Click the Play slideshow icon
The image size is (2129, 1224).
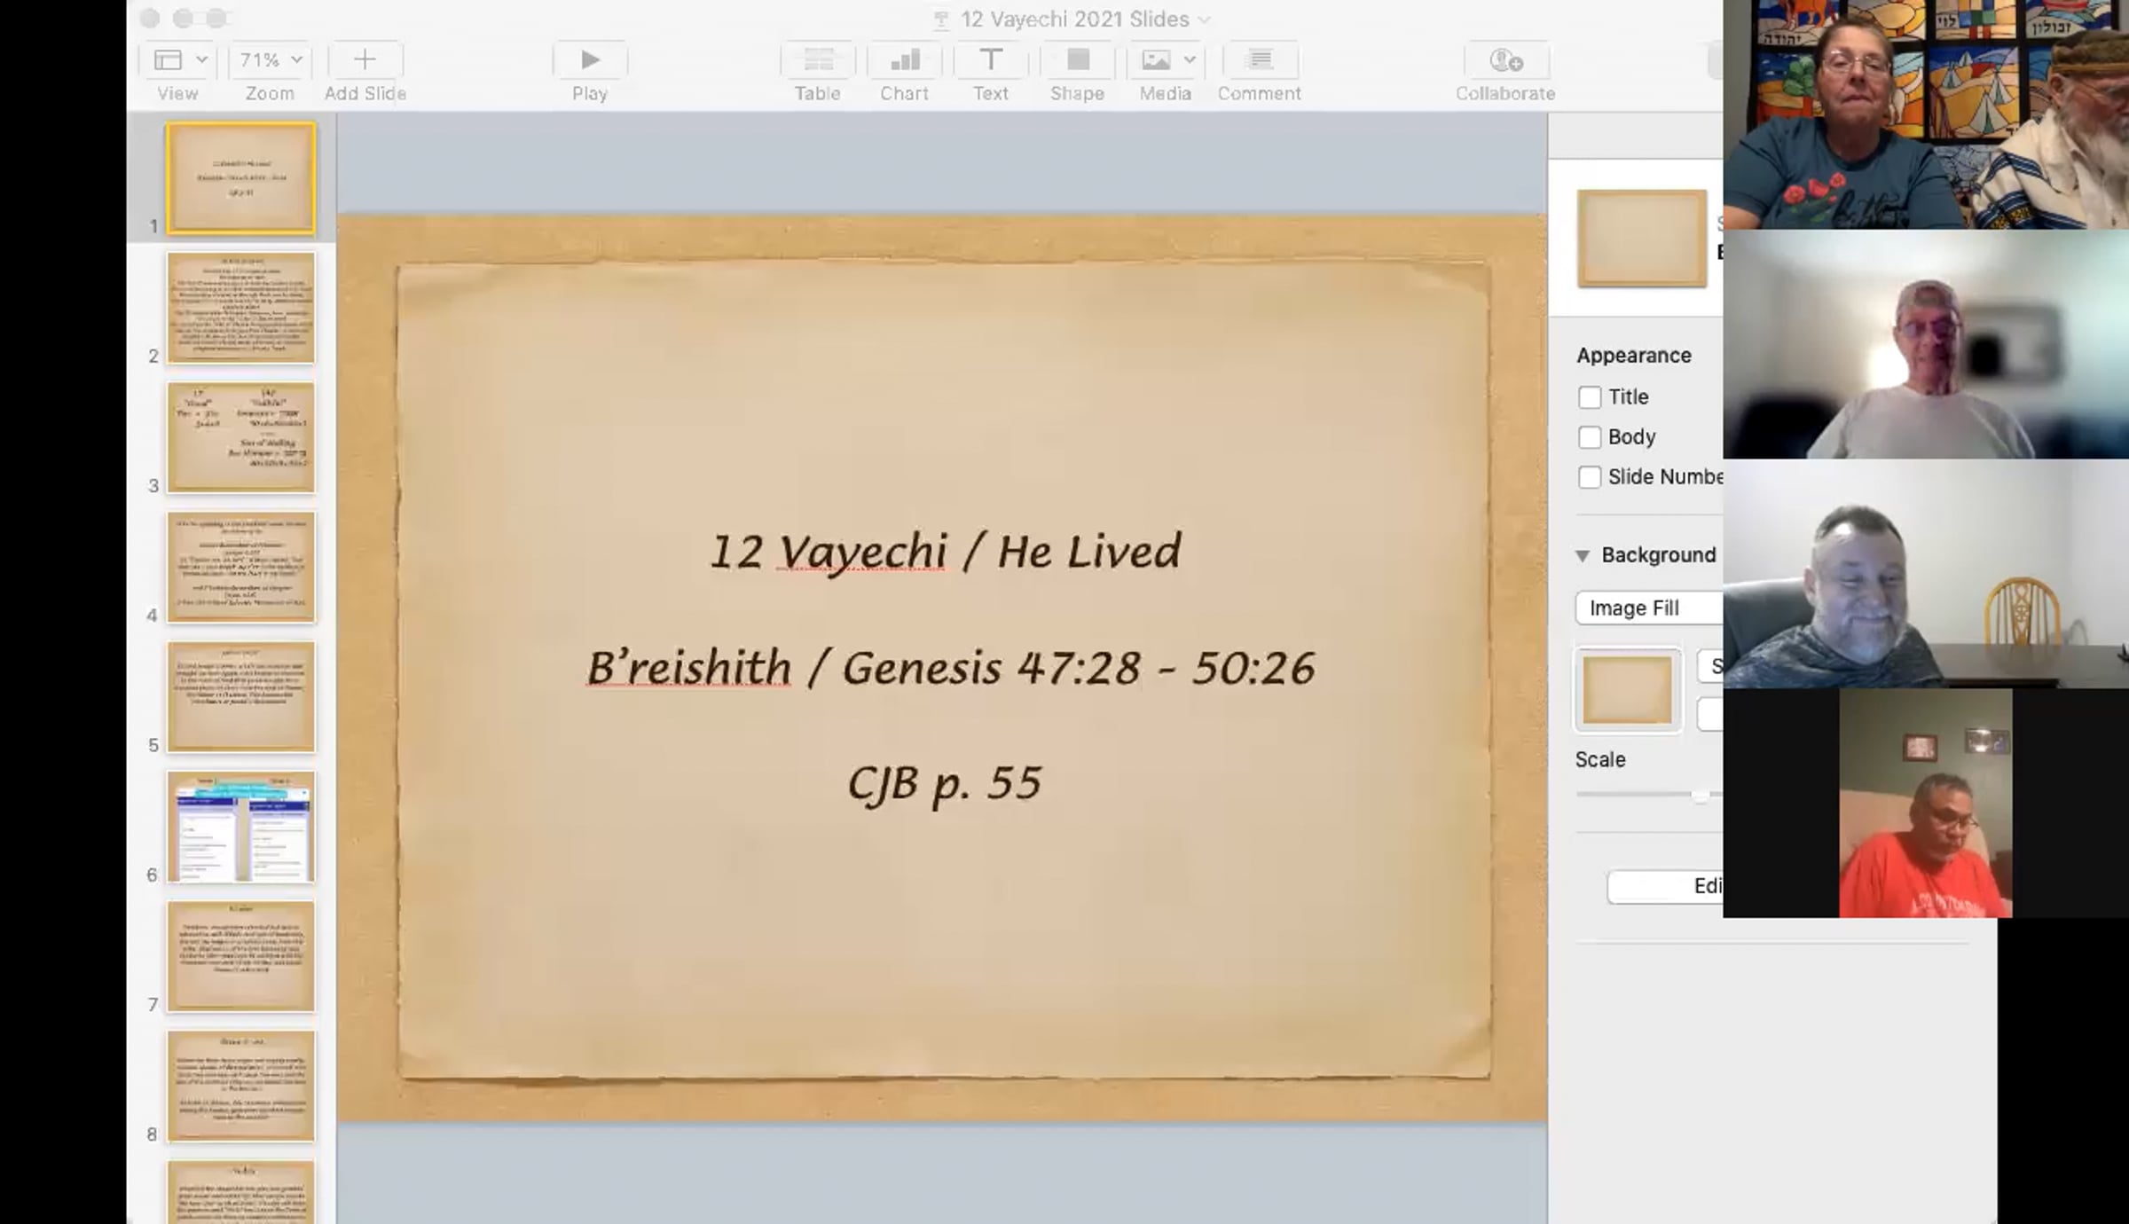(590, 60)
